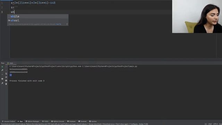Open the Run panel layout icon
The height and width of the screenshot is (125, 222).
(2, 79)
